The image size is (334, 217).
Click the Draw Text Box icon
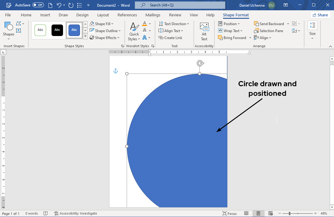pyautogui.click(x=18, y=30)
